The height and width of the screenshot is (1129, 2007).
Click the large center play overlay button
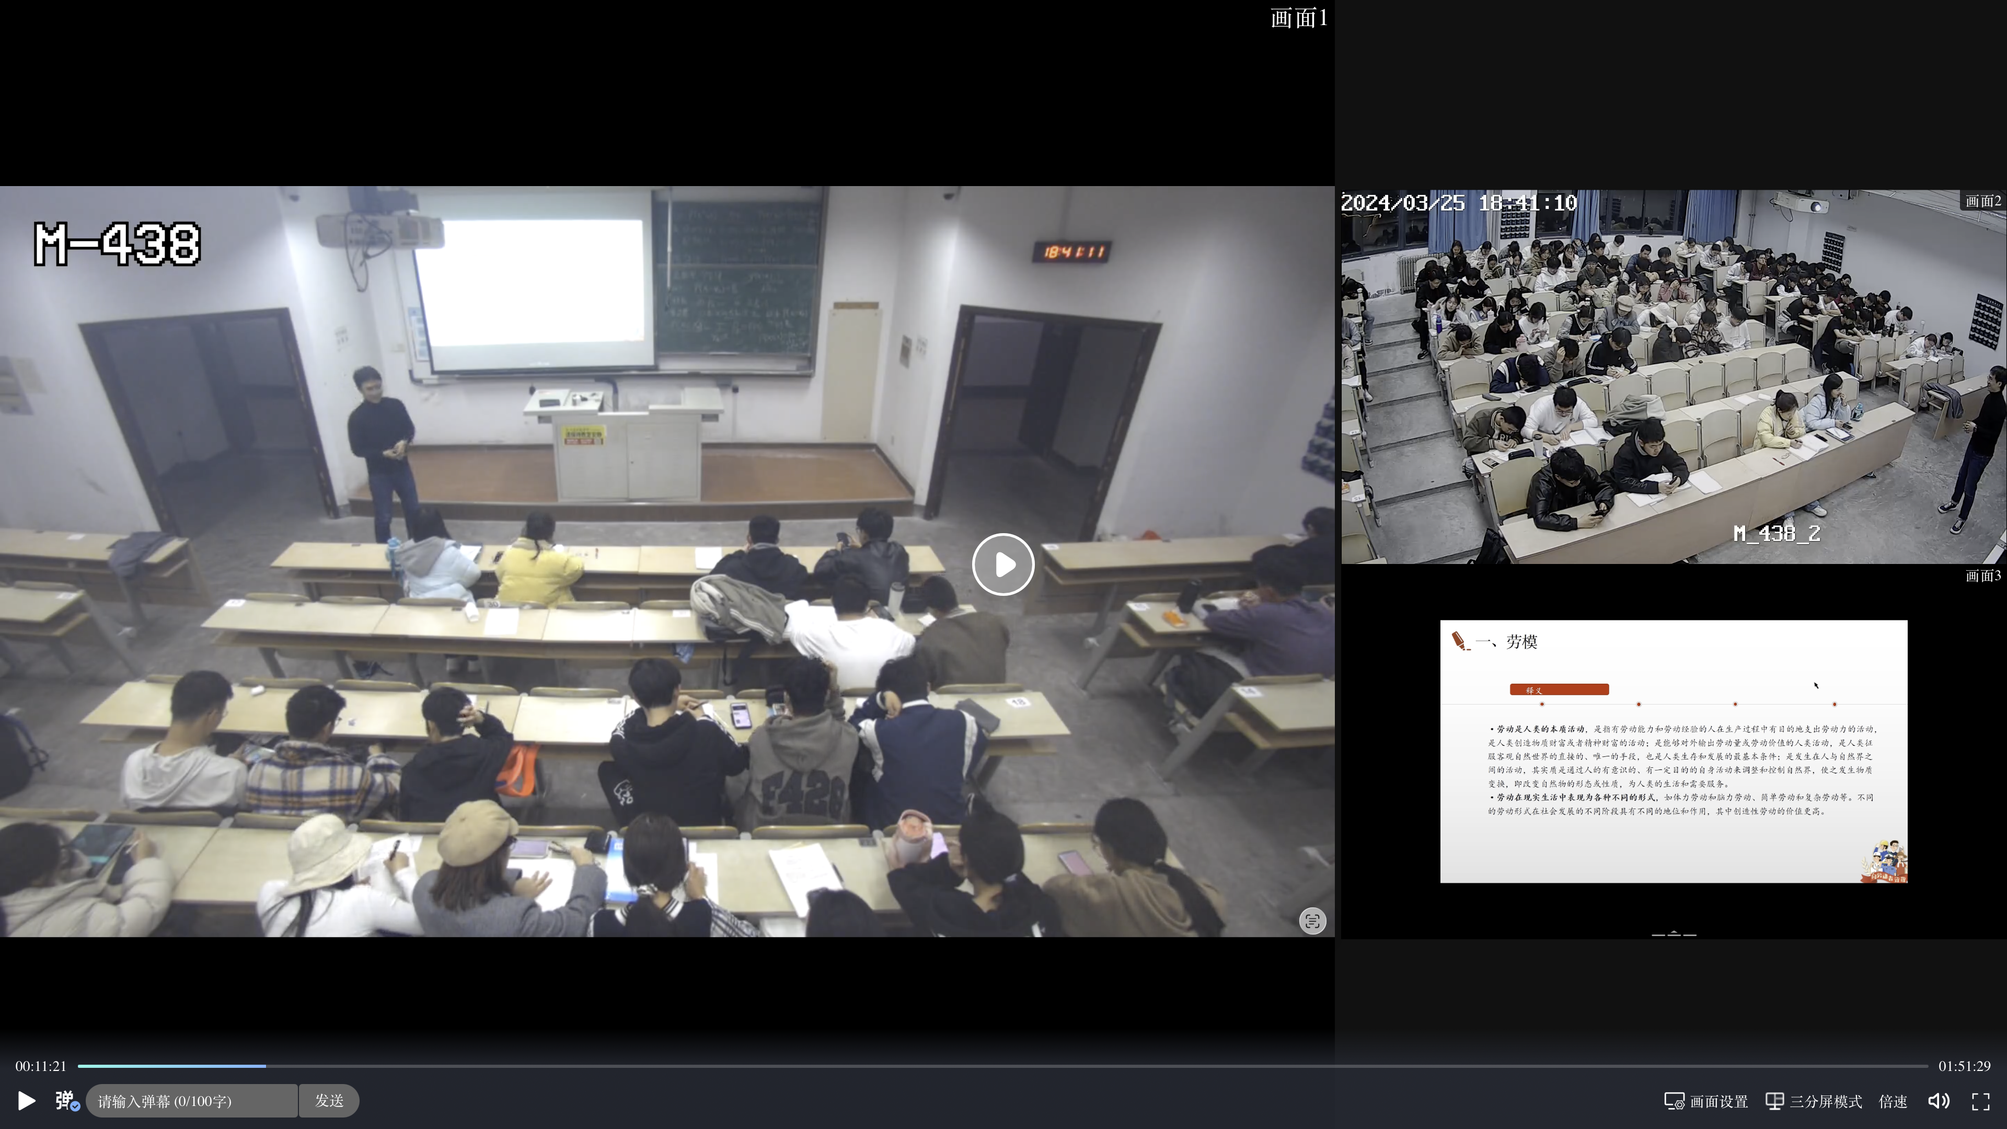tap(1003, 564)
